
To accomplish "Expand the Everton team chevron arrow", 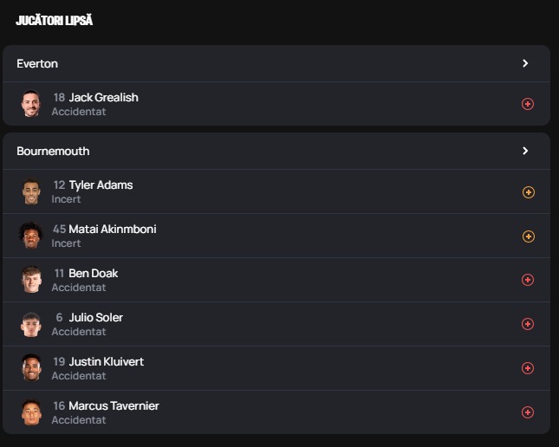I will [x=525, y=63].
